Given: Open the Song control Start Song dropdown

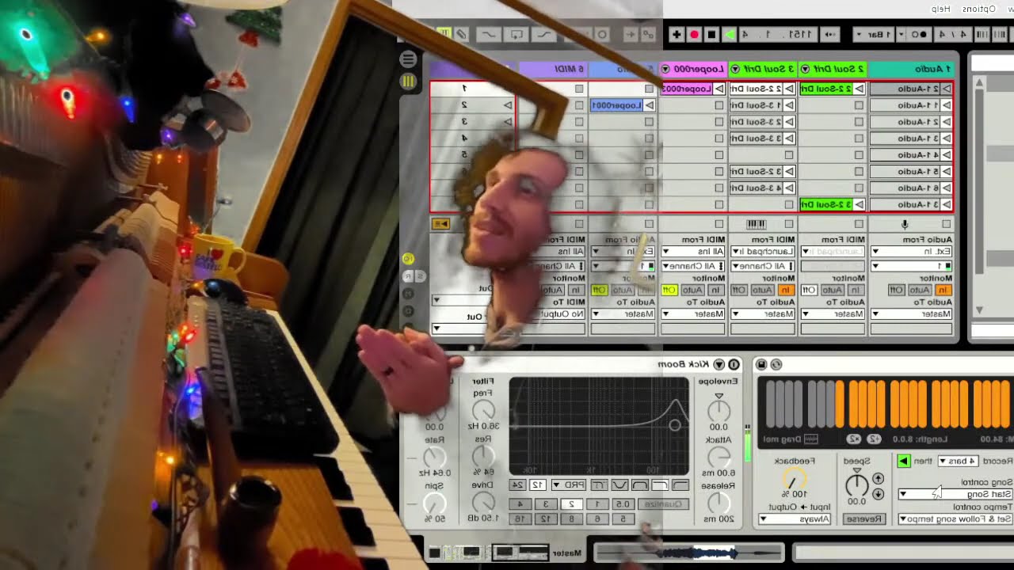Looking at the screenshot, I should click(955, 494).
